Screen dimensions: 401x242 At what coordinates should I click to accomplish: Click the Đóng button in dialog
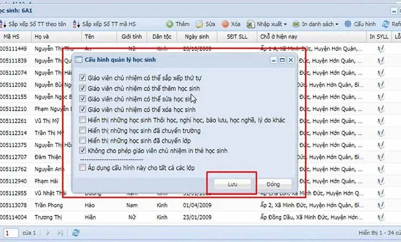pos(273,184)
